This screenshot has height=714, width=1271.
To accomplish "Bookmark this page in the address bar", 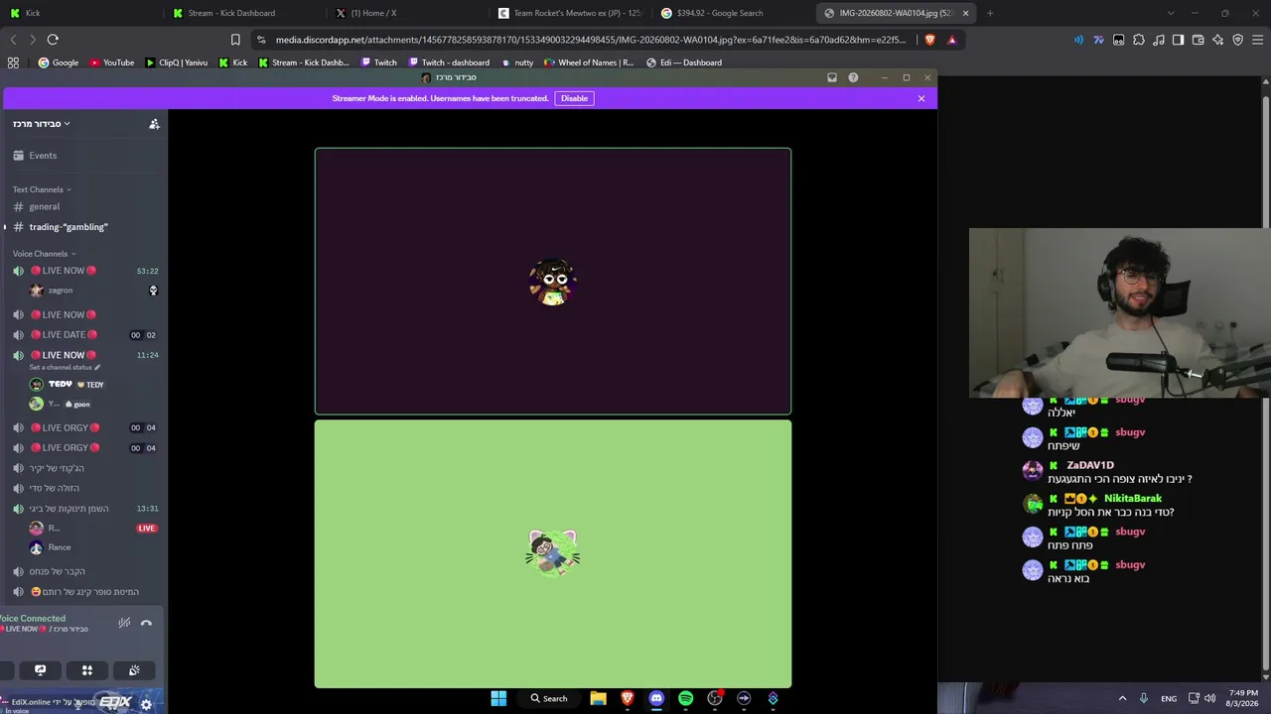I will pos(235,40).
